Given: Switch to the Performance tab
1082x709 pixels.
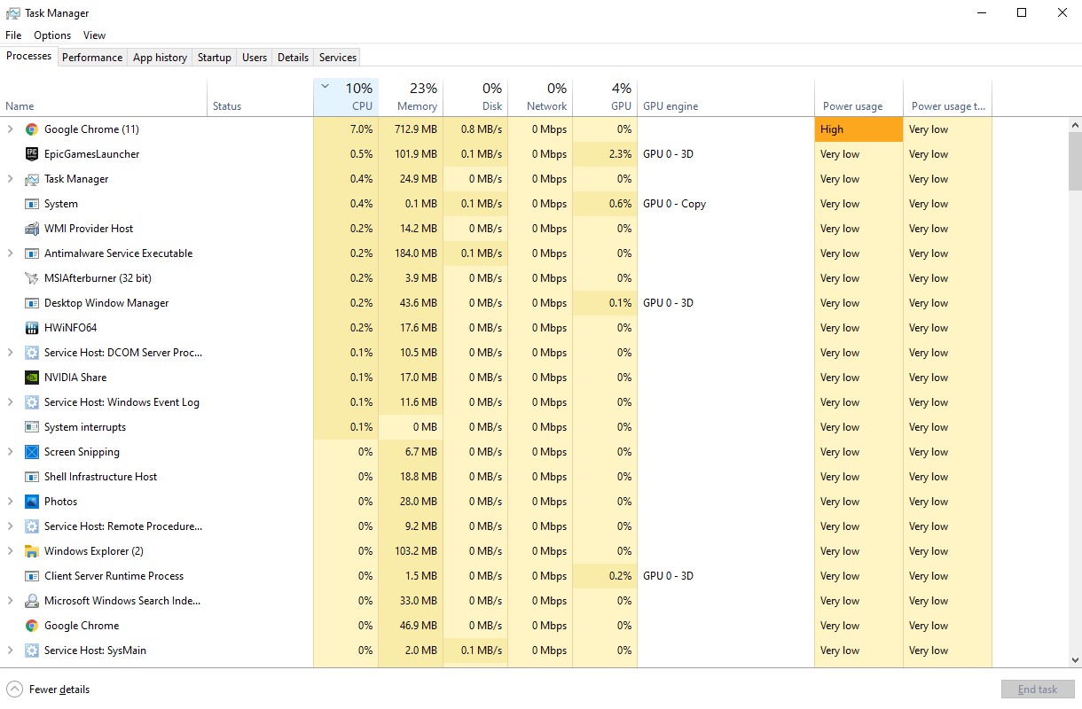Looking at the screenshot, I should (x=92, y=58).
